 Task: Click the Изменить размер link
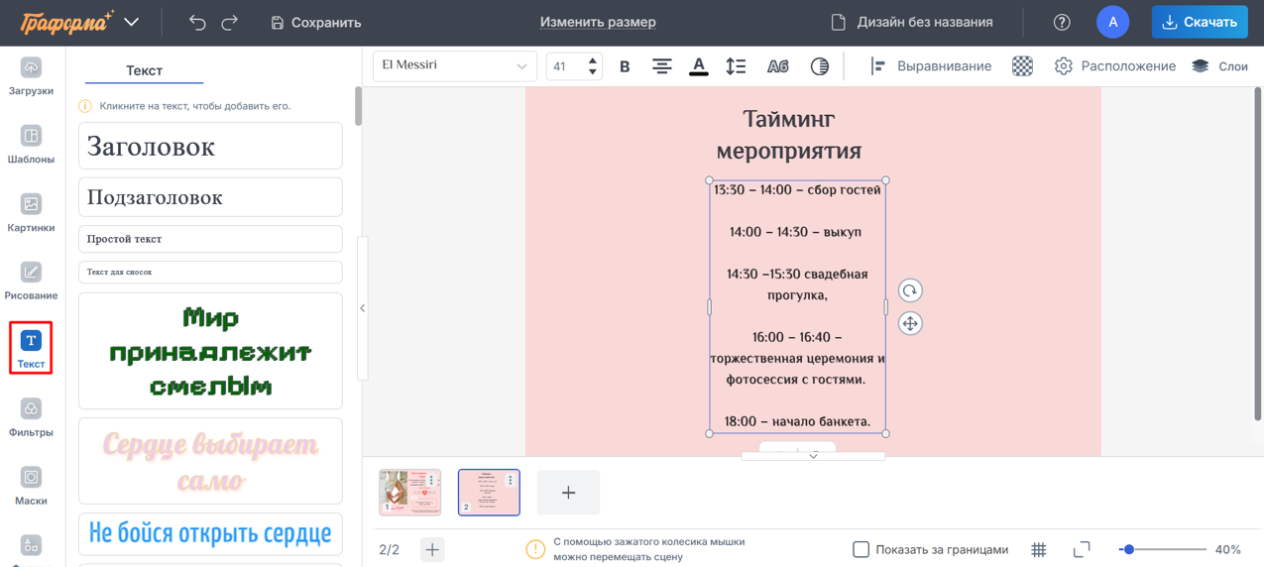pyautogui.click(x=598, y=22)
